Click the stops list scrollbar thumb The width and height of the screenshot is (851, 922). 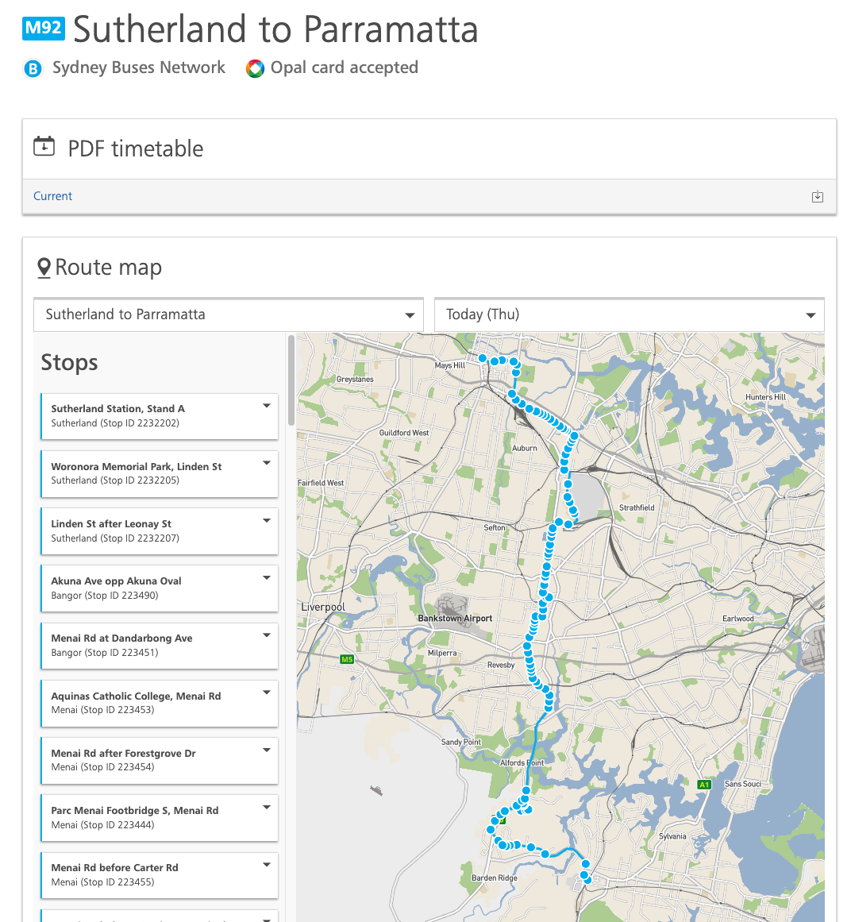point(291,380)
